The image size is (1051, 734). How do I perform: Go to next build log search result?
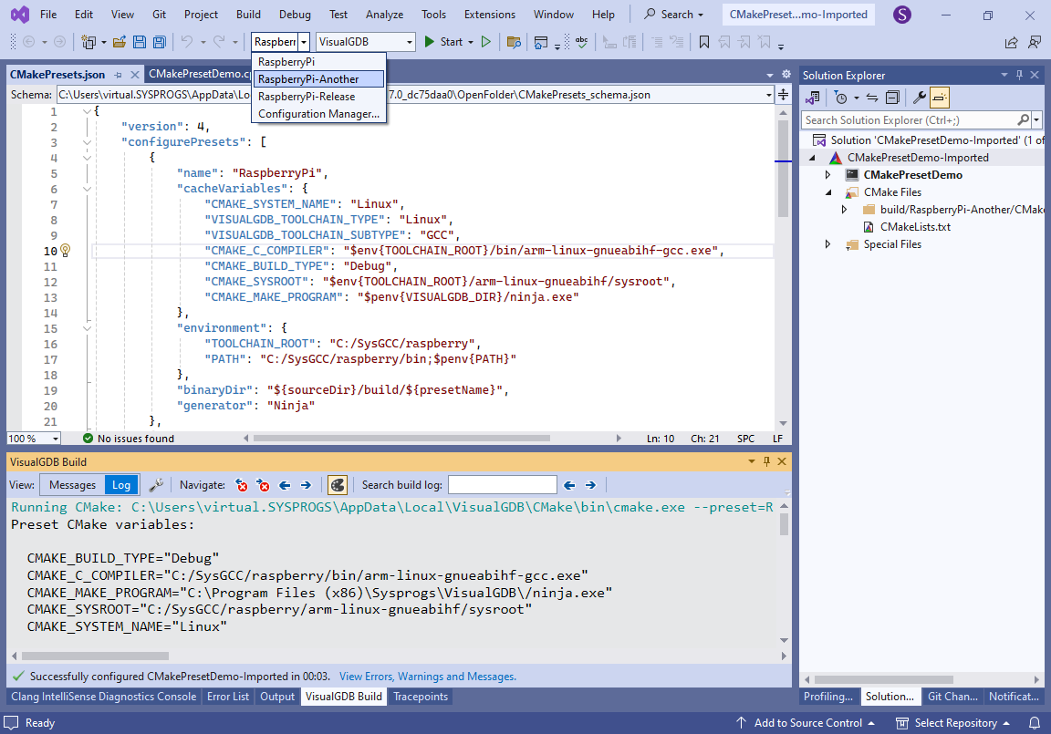pyautogui.click(x=590, y=485)
